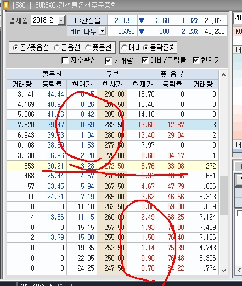Select the 콜옵션 radio button

[x=57, y=48]
